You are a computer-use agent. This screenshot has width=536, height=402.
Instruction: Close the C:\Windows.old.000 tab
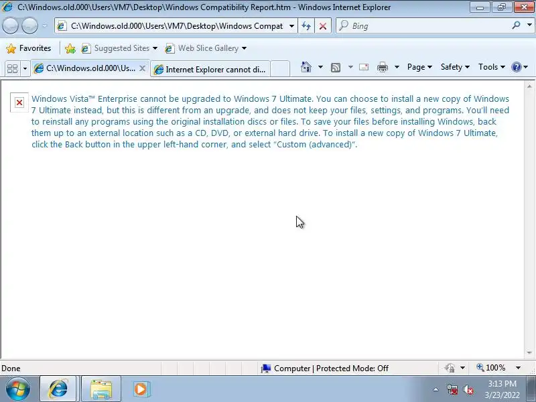point(143,68)
